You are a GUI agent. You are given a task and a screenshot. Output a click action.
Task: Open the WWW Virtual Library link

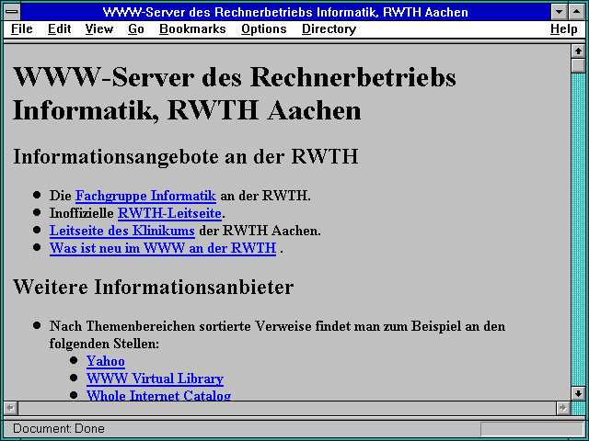click(x=155, y=378)
